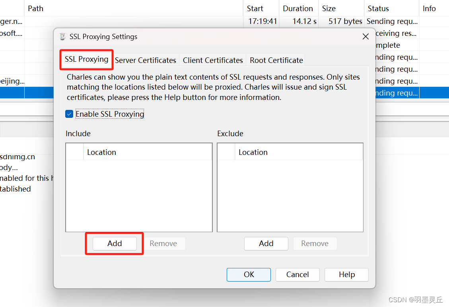Click Add under the Exclude list

point(266,243)
